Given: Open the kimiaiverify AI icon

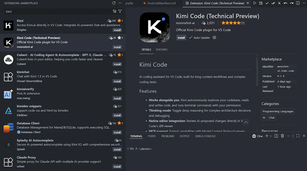Looking at the screenshot, I should pos(9,94).
